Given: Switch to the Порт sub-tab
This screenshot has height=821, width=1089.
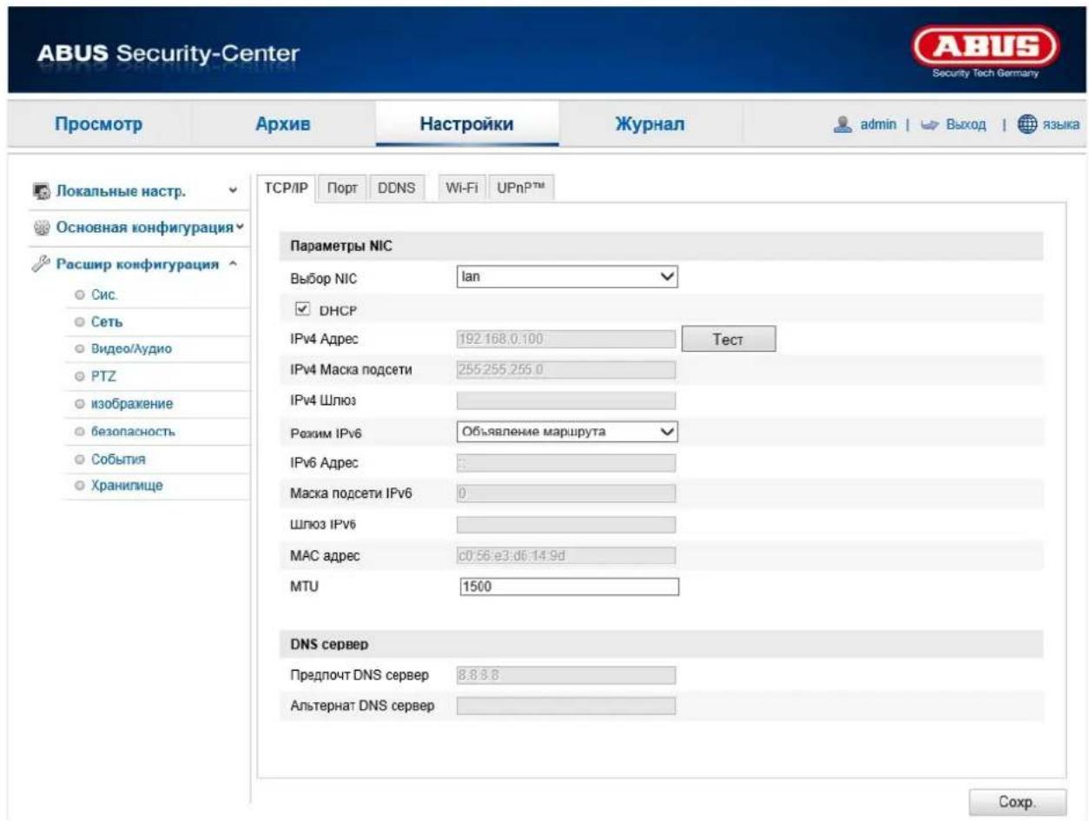Looking at the screenshot, I should point(343,189).
